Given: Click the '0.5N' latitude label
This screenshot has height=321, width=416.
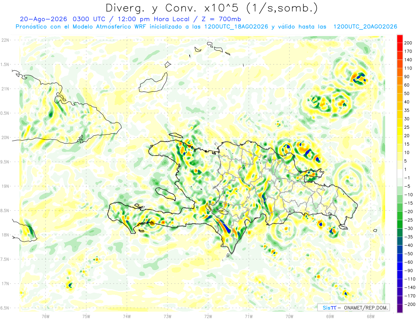Looking at the screenshot, I should tap(5, 113).
